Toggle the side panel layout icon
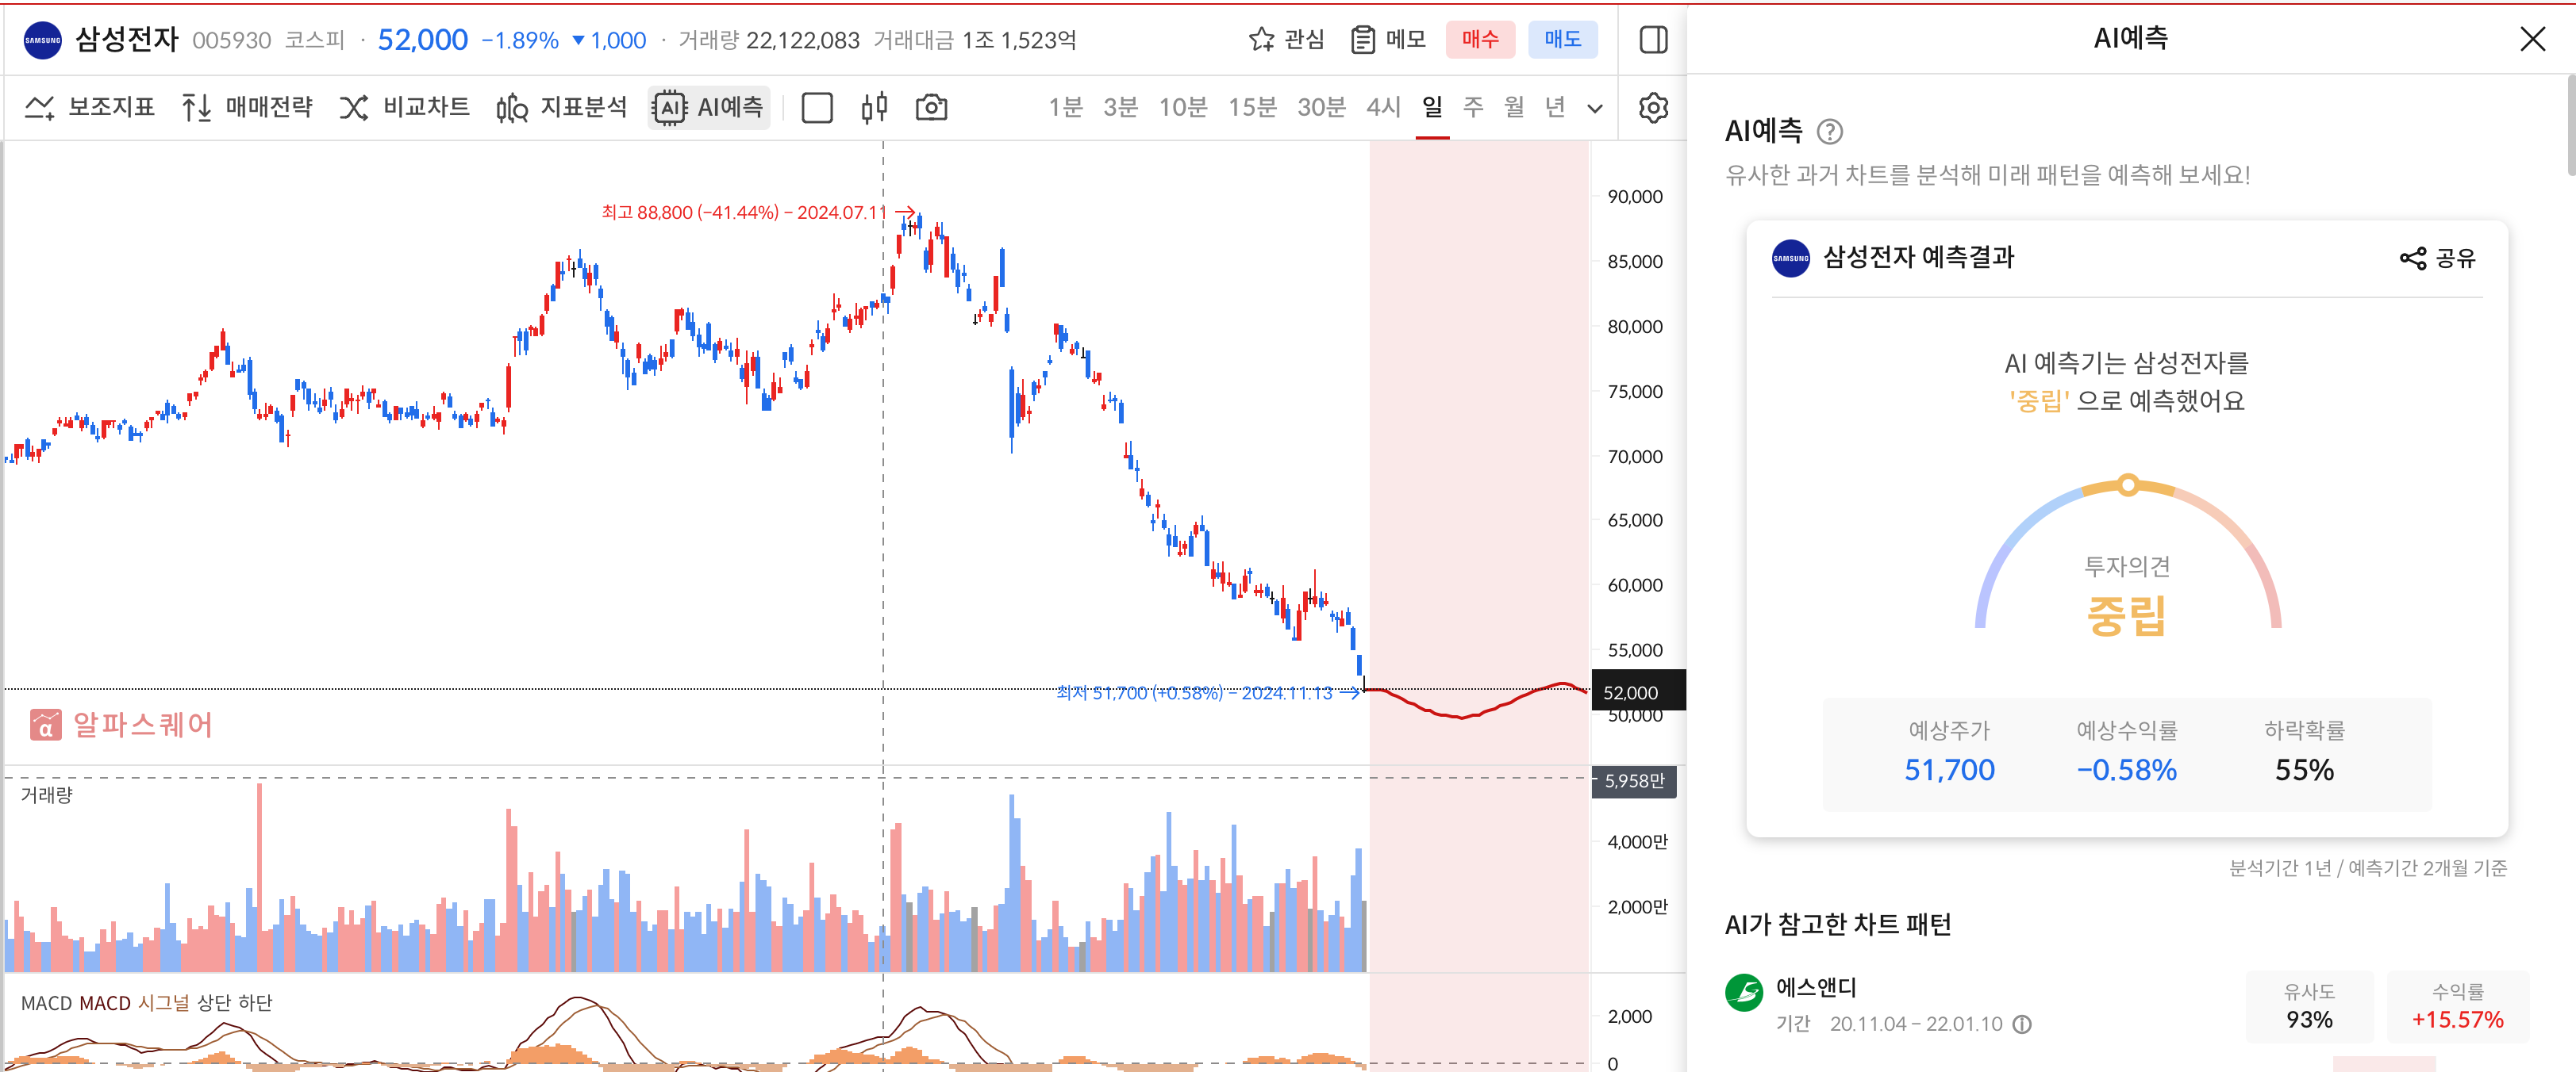 [1654, 40]
